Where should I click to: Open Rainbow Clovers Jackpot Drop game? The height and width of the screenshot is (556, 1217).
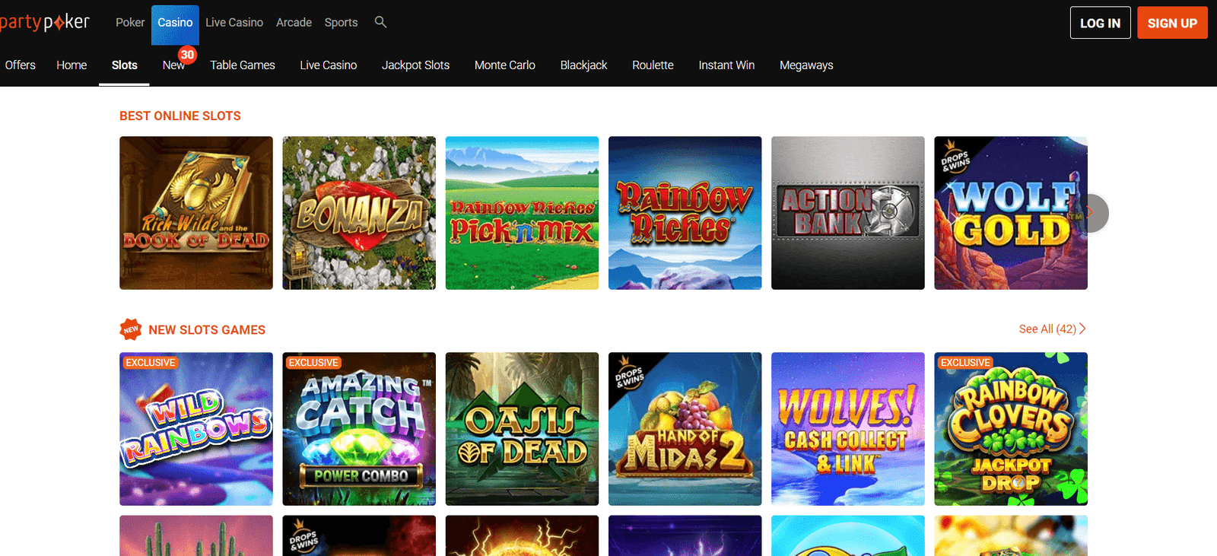point(1010,429)
